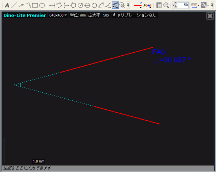The width and height of the screenshot is (216, 172).
Task: Click the annotation note field at bottom
Action: coord(108,168)
